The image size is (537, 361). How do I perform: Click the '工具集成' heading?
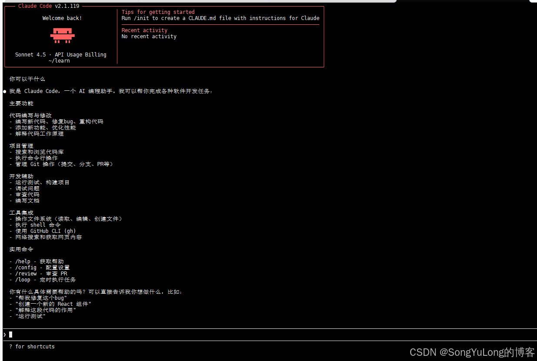click(21, 213)
